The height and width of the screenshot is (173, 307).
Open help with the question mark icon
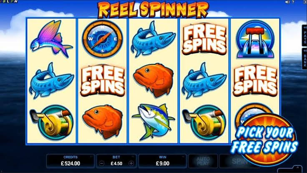click(x=293, y=2)
